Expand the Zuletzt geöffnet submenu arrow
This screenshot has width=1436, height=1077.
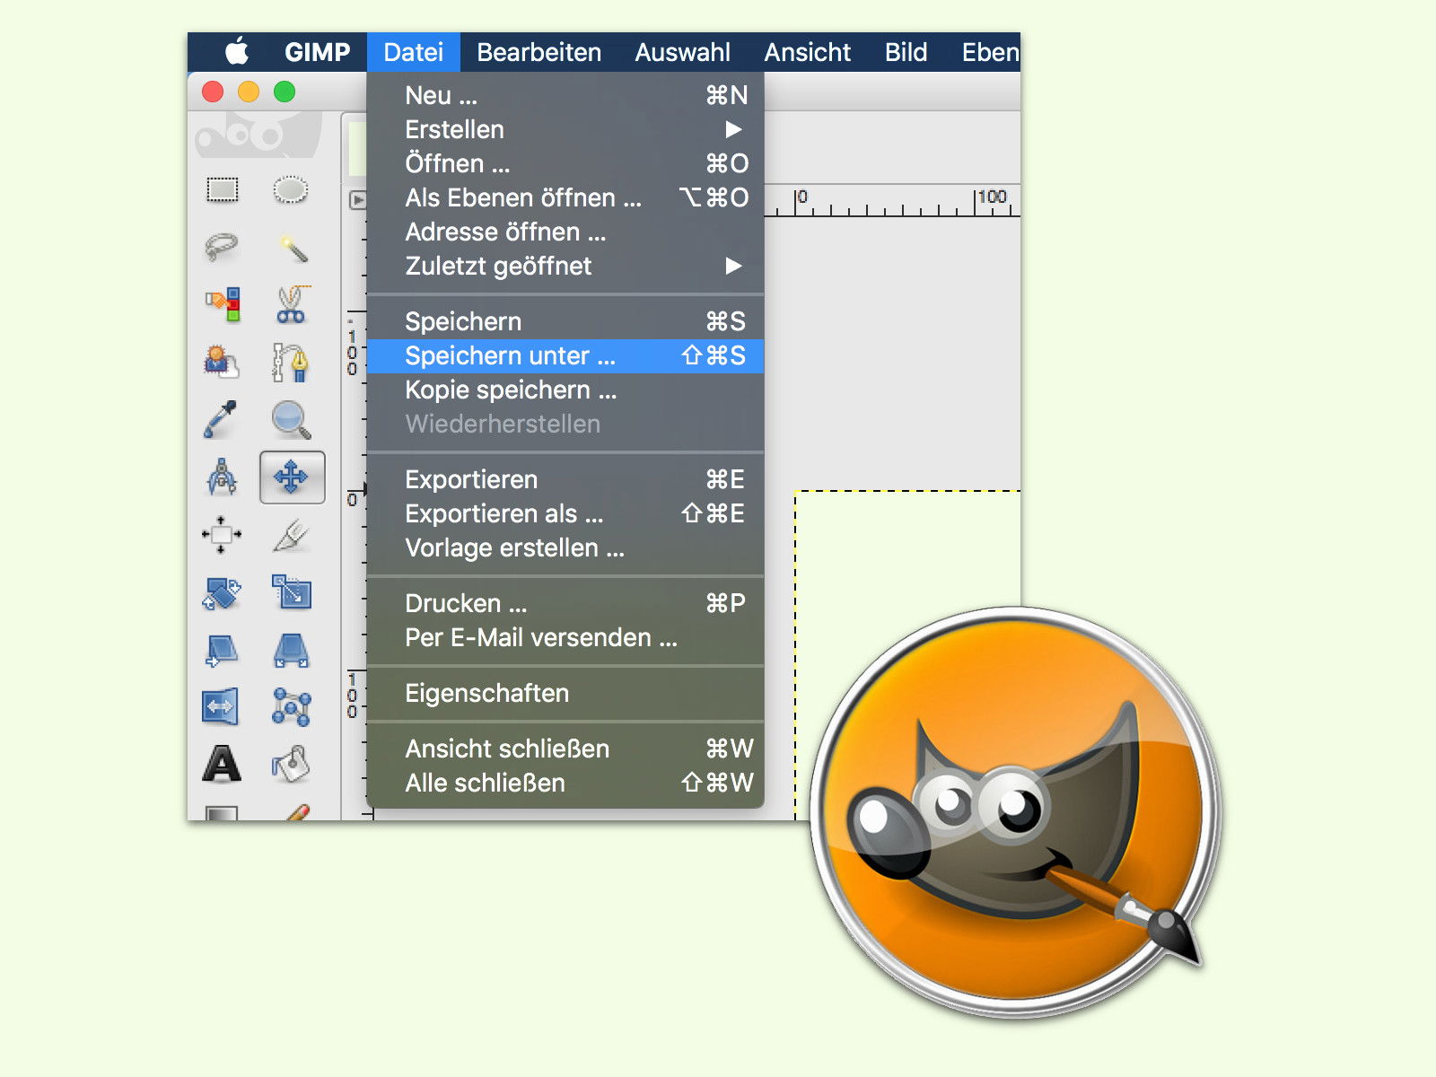coord(734,266)
